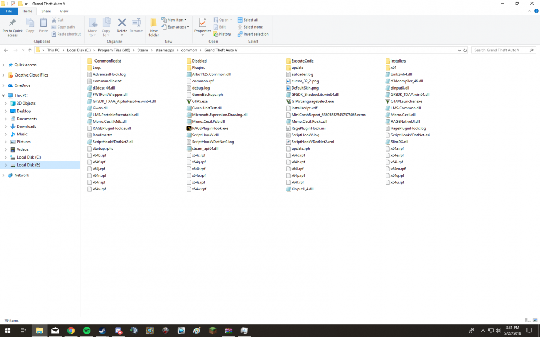Select the XInput1_4.dll file
Screen dimensions: 540x337
point(300,189)
